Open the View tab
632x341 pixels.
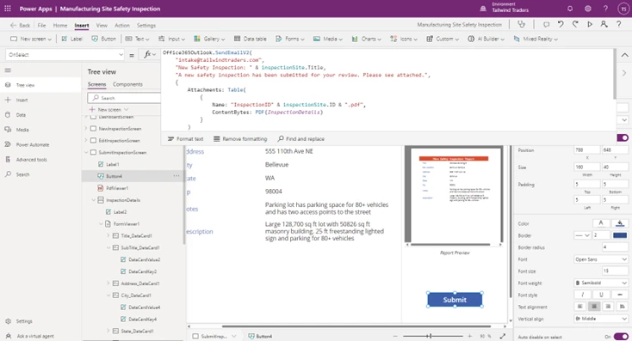click(102, 25)
